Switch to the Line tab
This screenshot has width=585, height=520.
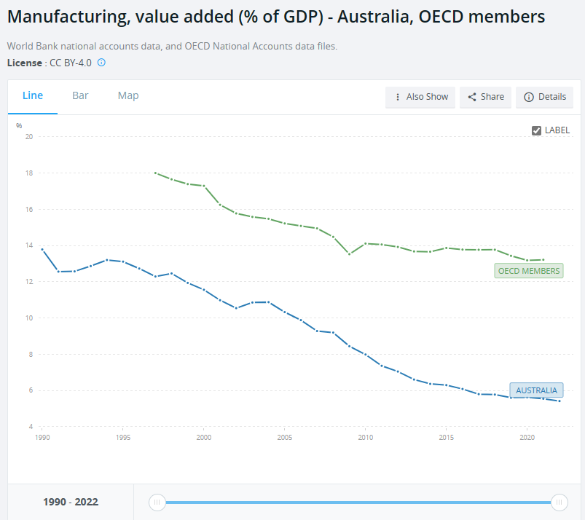[33, 95]
